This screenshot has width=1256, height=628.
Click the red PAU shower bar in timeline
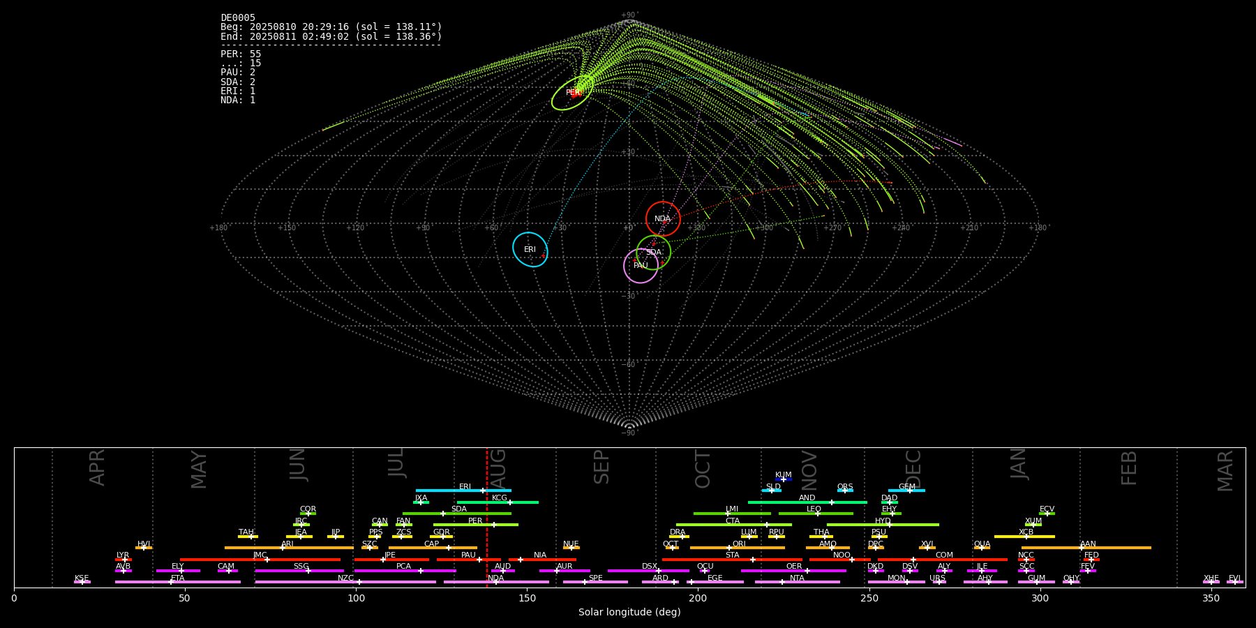point(468,559)
